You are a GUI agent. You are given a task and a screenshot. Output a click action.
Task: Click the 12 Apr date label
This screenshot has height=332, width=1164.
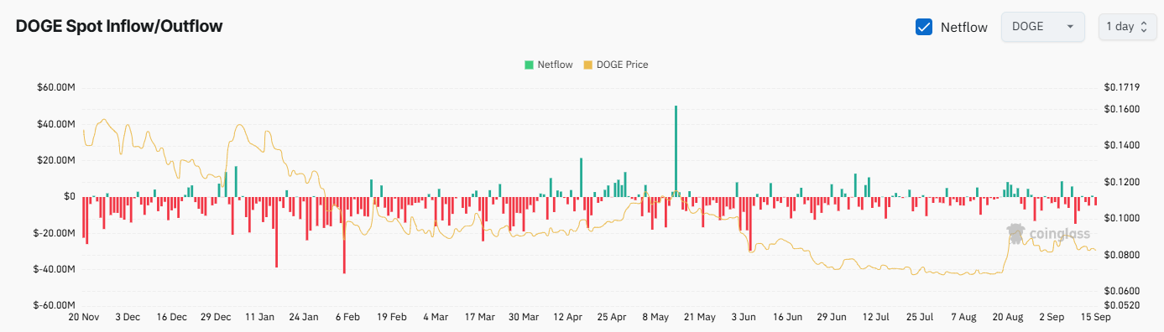568,318
